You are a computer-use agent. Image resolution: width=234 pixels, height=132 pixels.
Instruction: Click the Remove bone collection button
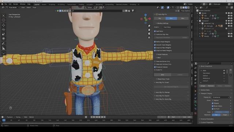click(211, 86)
